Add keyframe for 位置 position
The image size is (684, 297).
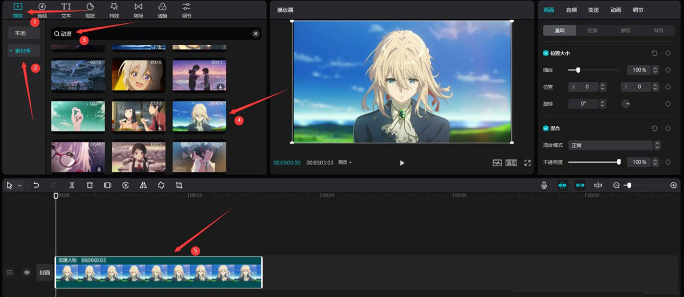click(667, 86)
